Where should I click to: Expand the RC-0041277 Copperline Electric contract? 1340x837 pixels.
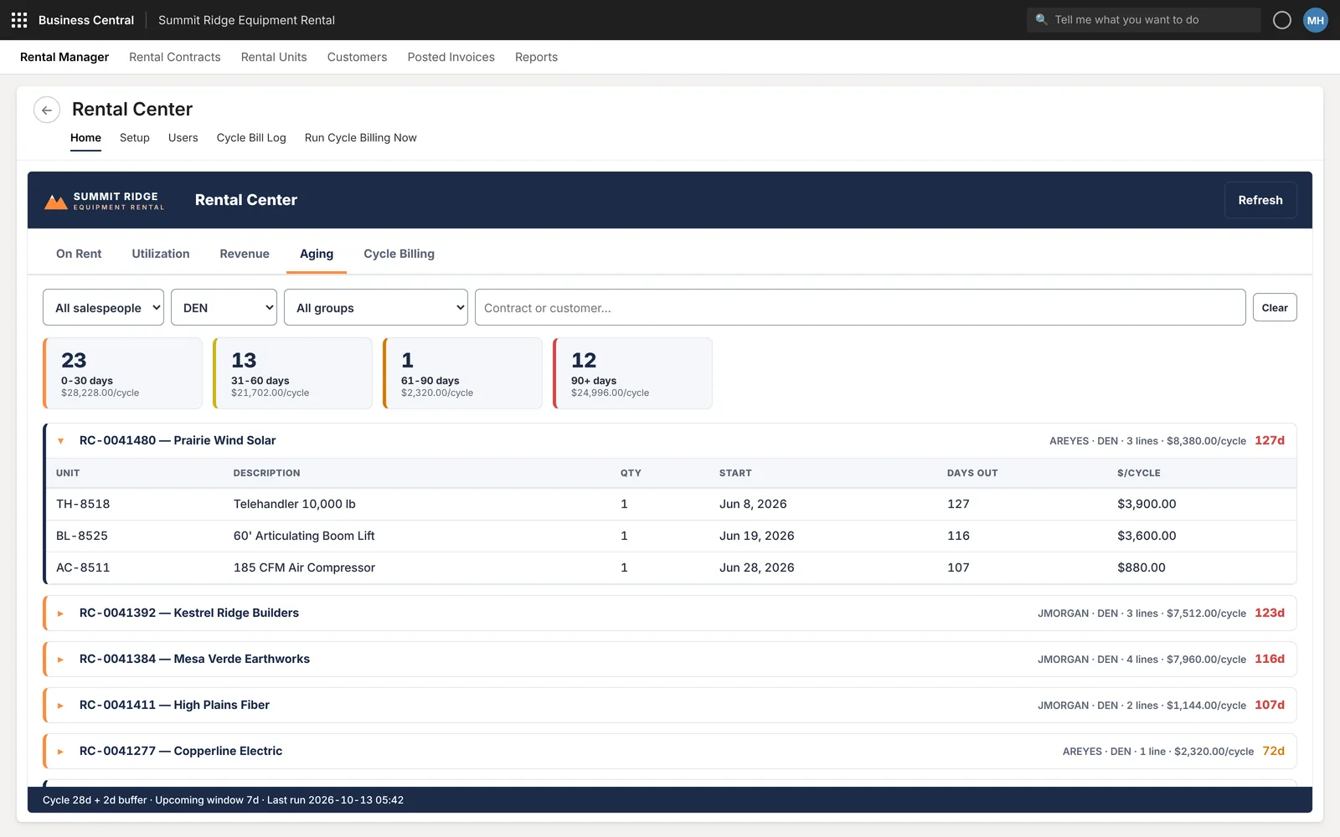click(60, 752)
